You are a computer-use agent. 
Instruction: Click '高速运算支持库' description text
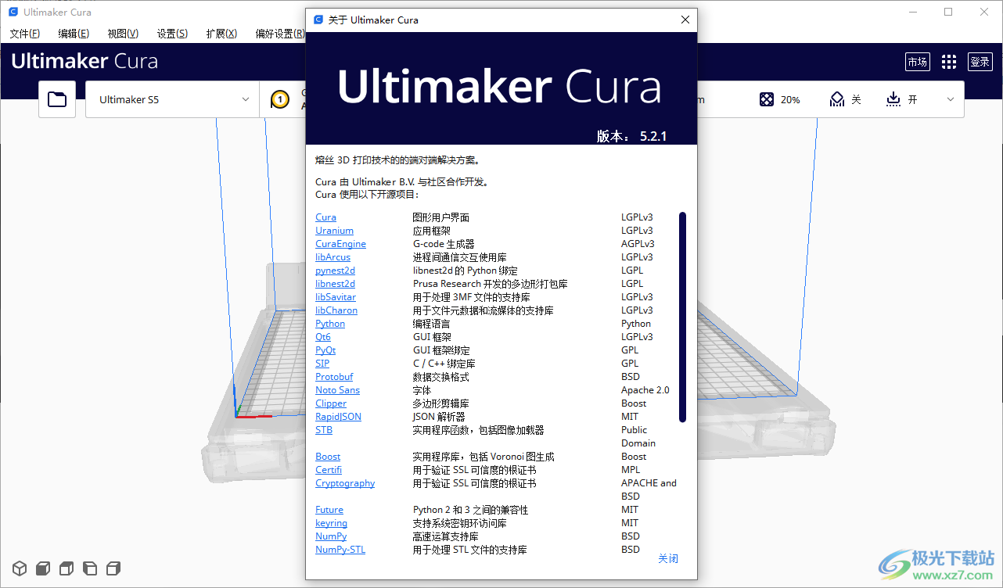[x=445, y=536]
